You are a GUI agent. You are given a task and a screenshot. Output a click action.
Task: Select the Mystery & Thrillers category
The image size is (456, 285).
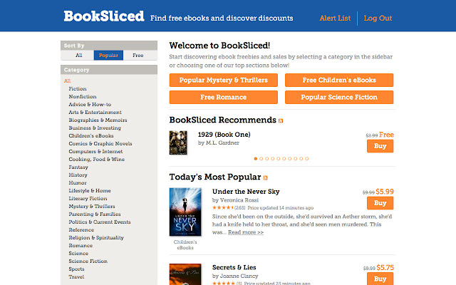click(x=92, y=206)
